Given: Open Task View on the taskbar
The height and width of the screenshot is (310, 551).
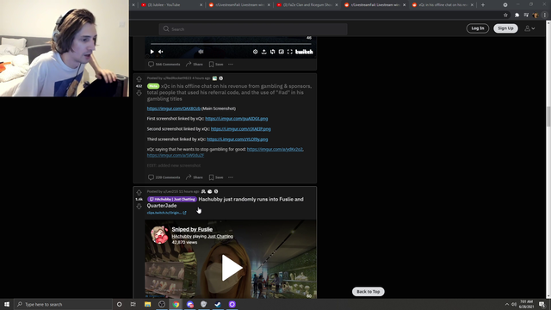Looking at the screenshot, I should [133, 304].
